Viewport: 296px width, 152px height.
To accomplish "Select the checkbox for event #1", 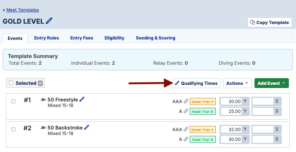I will (13, 101).
